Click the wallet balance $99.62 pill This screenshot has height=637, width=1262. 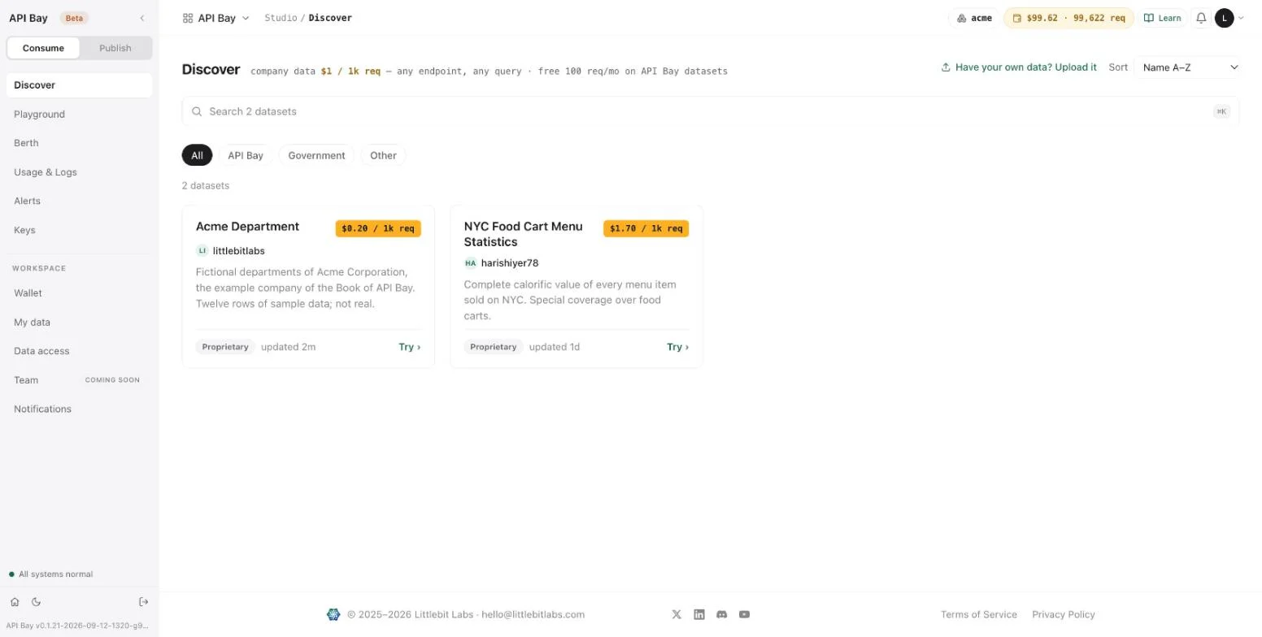pyautogui.click(x=1068, y=18)
